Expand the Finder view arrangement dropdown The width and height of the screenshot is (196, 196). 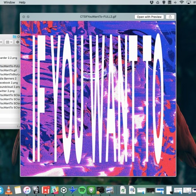click(x=9, y=42)
